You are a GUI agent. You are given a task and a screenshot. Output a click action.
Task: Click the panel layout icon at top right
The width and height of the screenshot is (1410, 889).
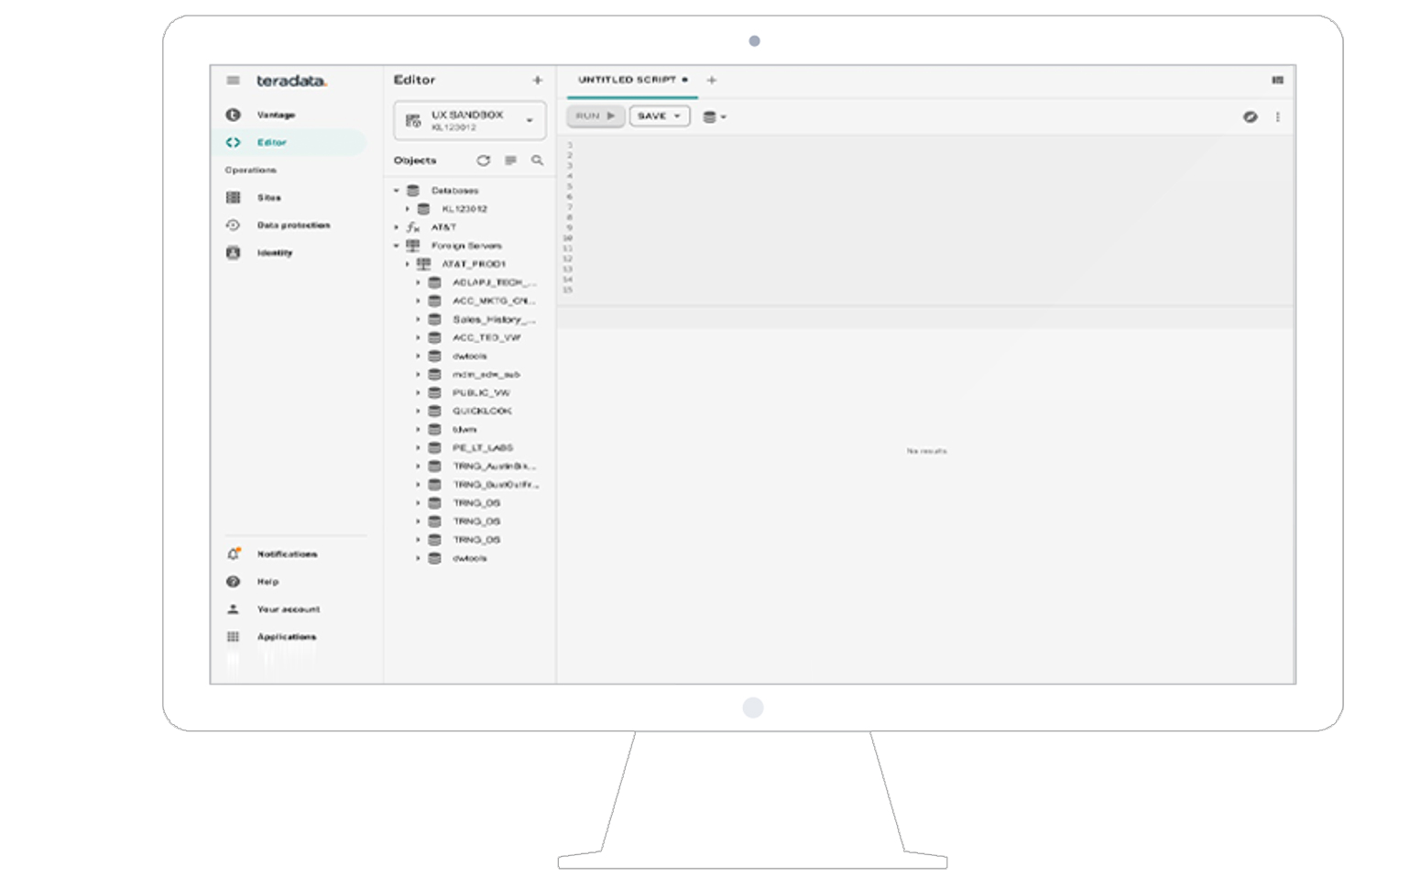pyautogui.click(x=1277, y=81)
